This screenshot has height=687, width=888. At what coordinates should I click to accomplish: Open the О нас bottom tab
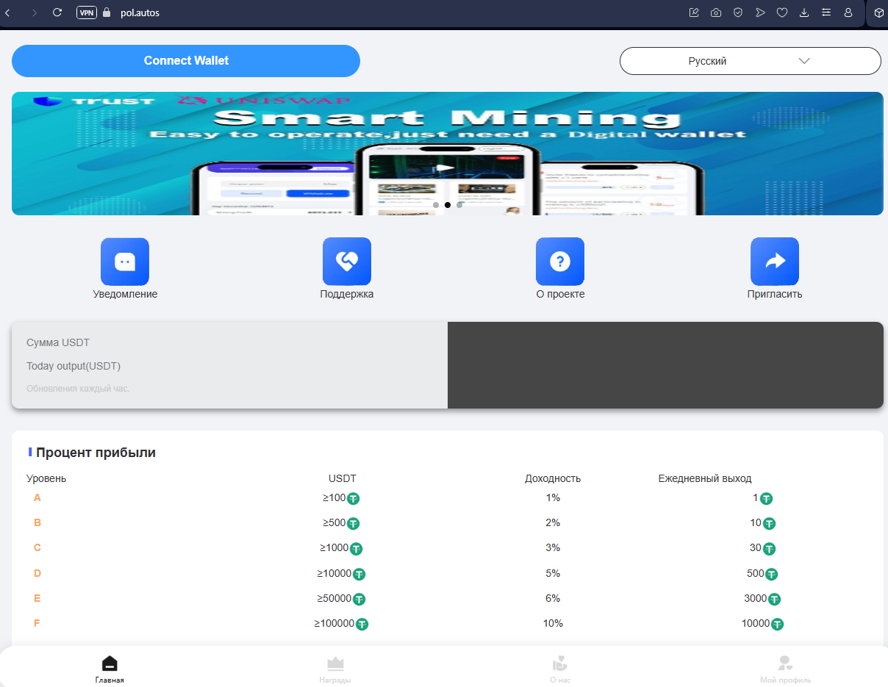point(560,669)
